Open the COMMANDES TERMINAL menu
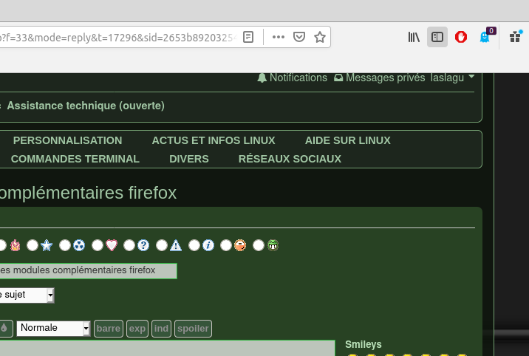The height and width of the screenshot is (356, 529). pos(75,159)
